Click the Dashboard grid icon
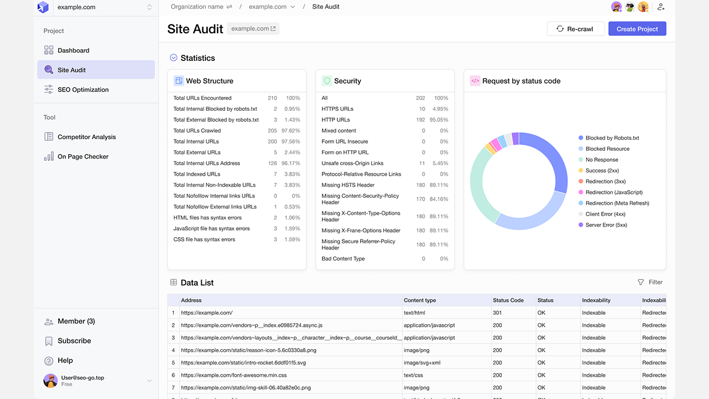Image resolution: width=709 pixels, height=399 pixels. point(49,50)
